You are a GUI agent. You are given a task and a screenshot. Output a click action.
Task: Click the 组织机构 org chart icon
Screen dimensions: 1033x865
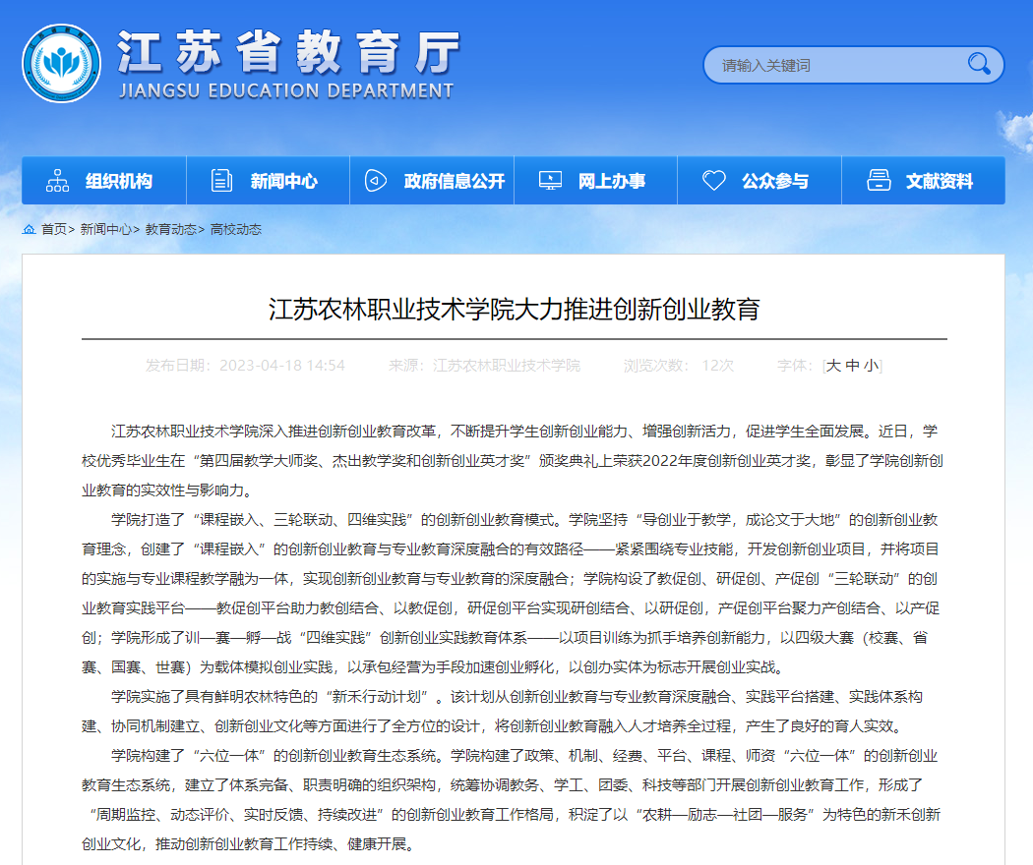pyautogui.click(x=59, y=181)
